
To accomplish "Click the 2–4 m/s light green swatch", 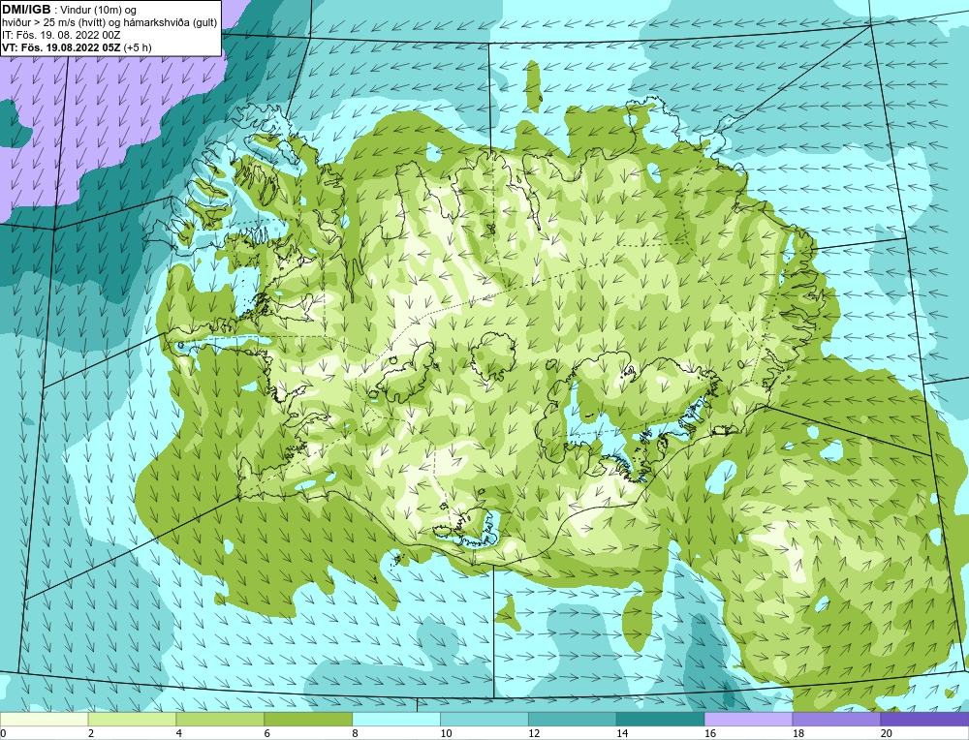I will (132, 719).
